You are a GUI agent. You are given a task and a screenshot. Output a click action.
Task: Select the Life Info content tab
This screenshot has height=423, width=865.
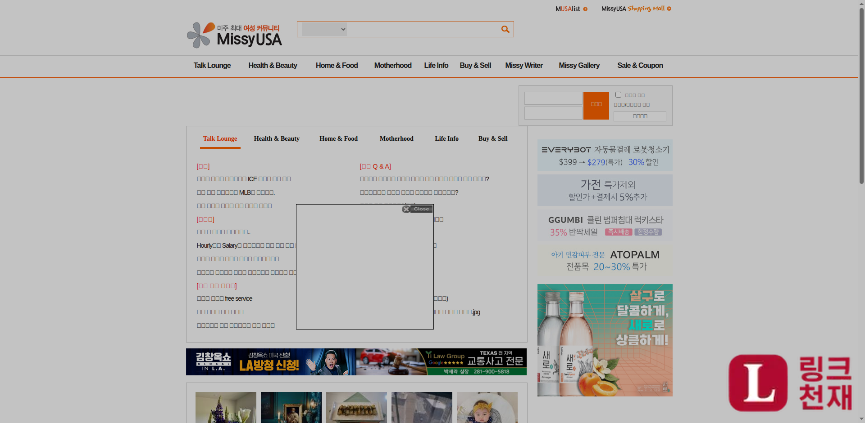click(446, 139)
